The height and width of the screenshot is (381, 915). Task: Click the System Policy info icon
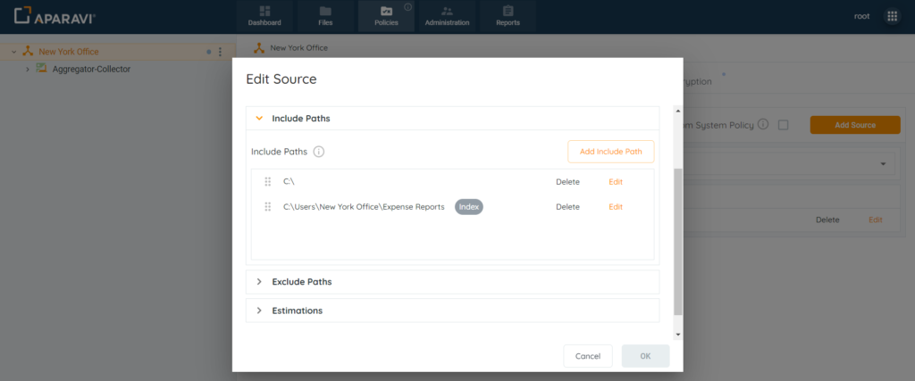(763, 125)
